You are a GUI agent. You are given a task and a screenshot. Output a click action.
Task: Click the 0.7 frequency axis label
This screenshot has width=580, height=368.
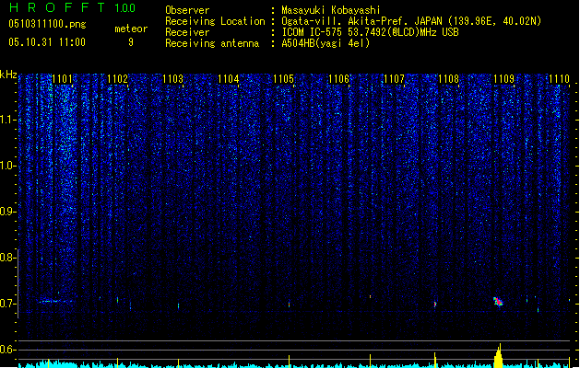click(x=8, y=304)
